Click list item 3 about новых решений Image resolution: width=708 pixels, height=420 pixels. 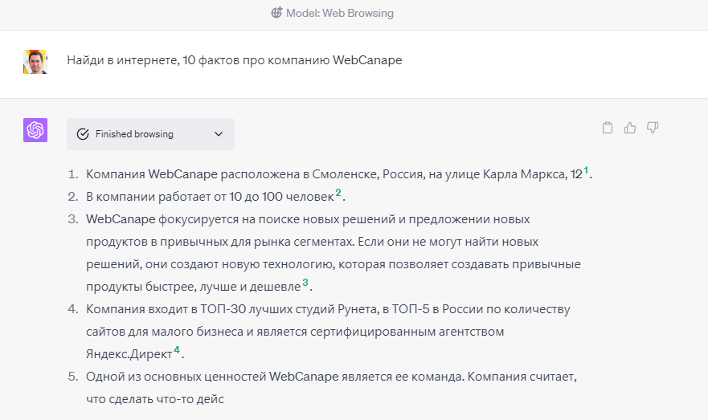coord(334,253)
